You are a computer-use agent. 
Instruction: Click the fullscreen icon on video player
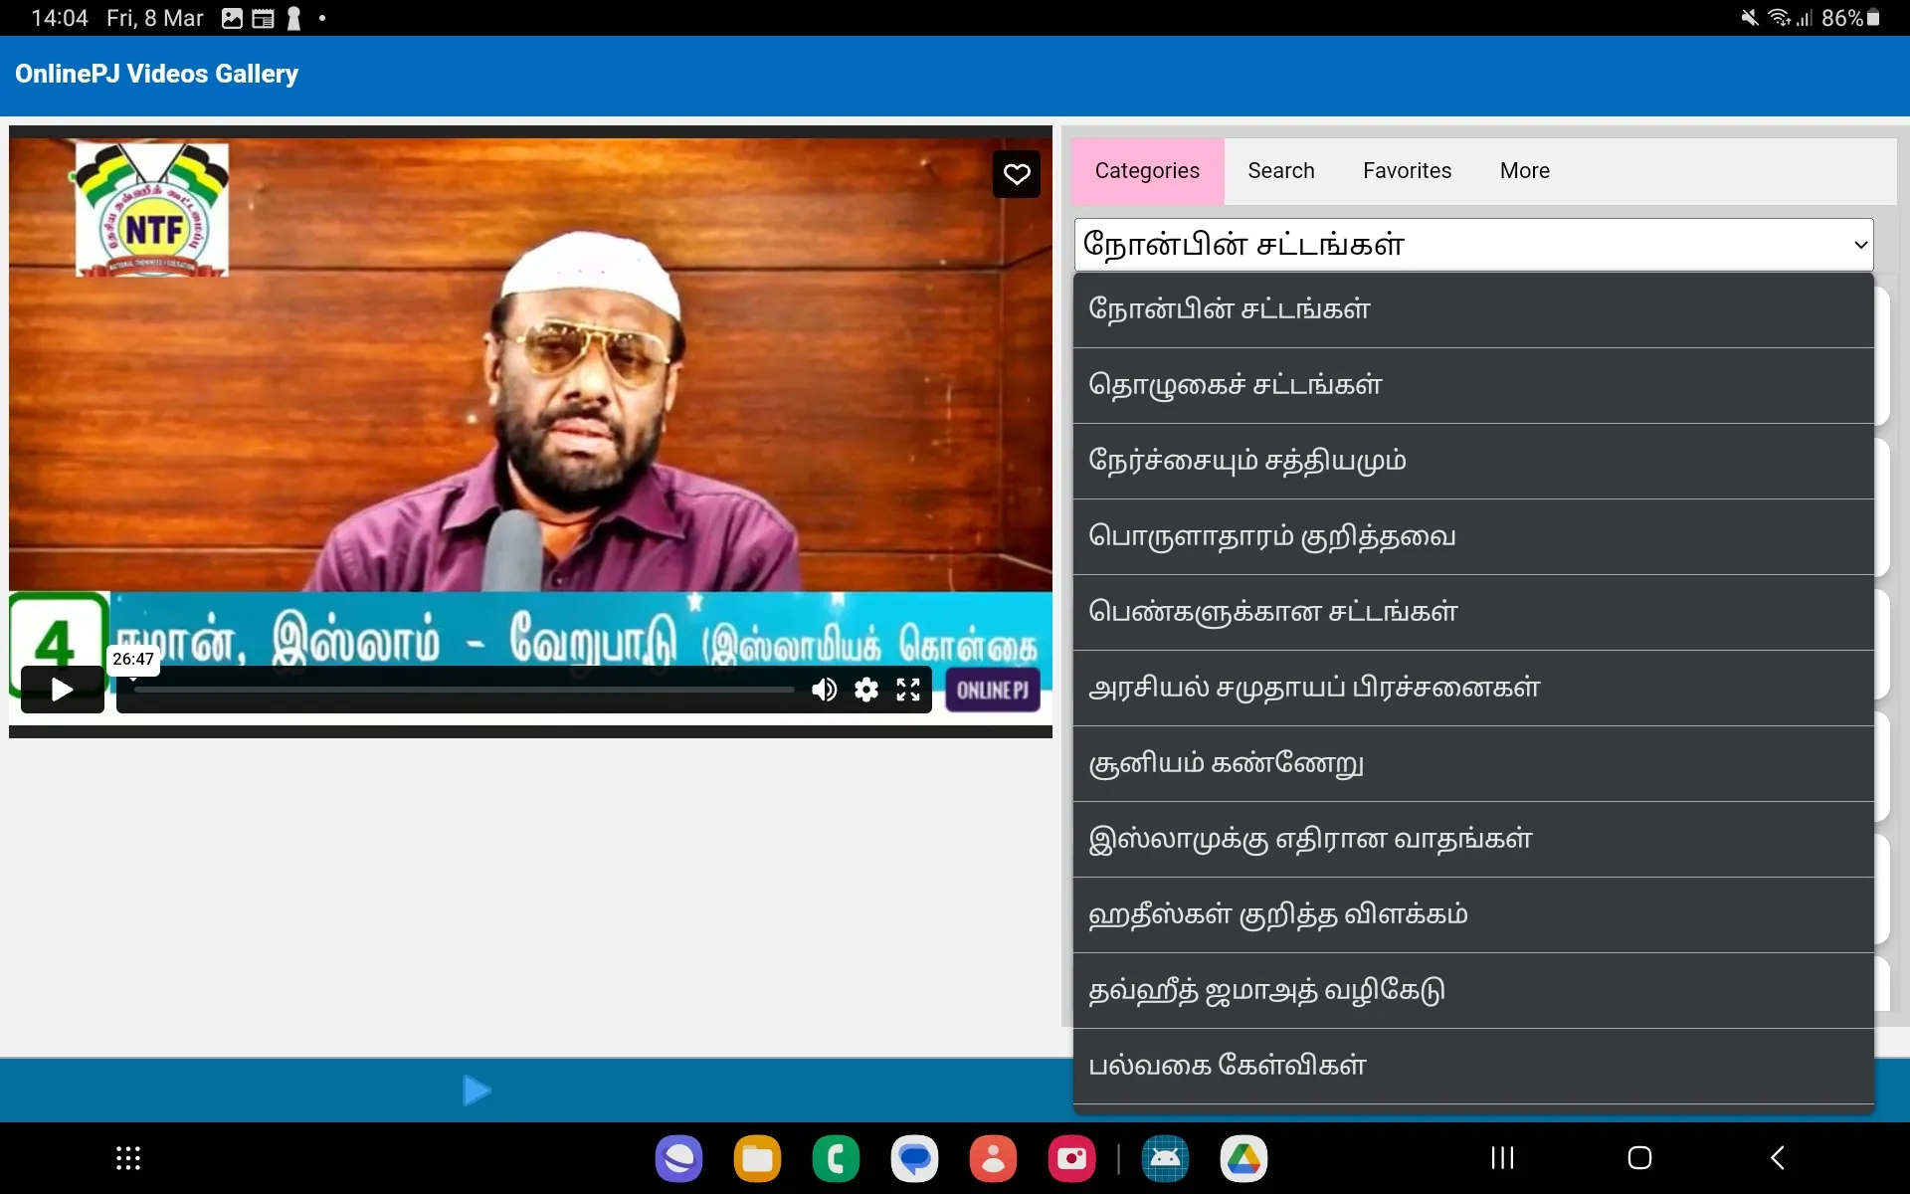click(907, 688)
